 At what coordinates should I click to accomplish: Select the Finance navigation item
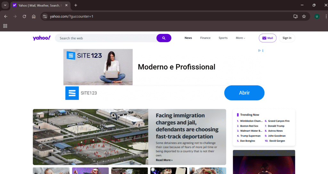point(205,38)
